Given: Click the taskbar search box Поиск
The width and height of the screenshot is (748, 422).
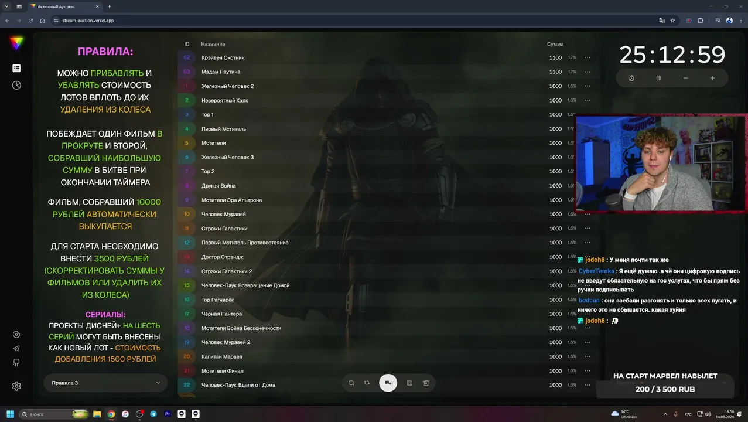Looking at the screenshot, I should click(53, 414).
